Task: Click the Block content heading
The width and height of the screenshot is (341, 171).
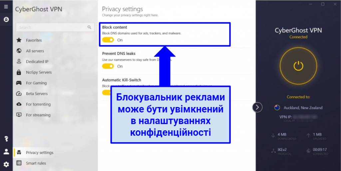Action: point(115,27)
